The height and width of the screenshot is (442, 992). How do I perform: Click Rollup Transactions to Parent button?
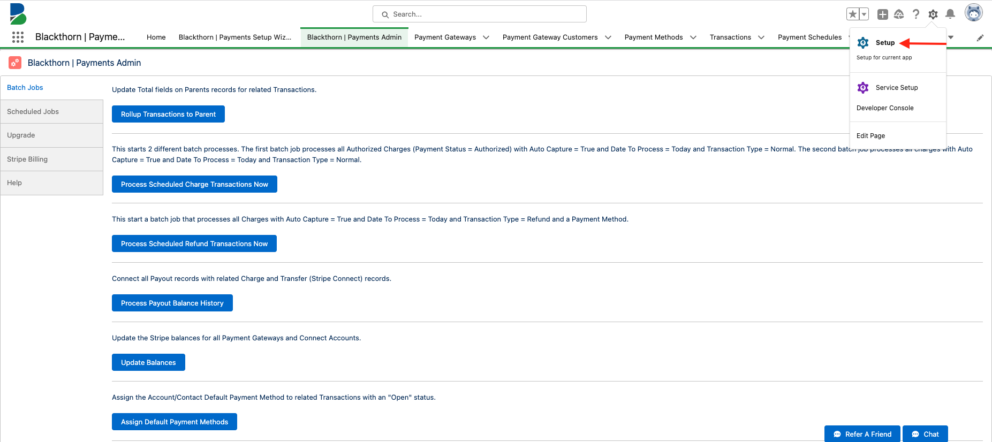(168, 114)
